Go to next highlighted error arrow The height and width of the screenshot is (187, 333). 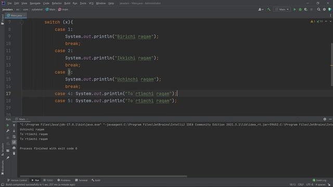tap(330, 21)
